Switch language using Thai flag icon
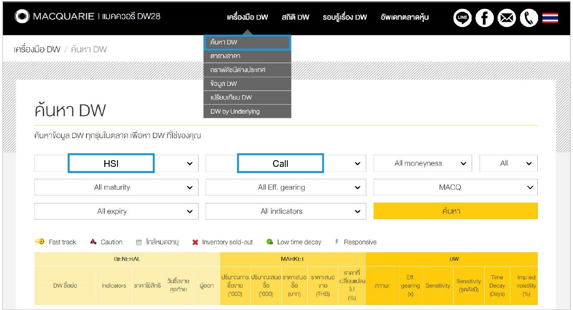The width and height of the screenshot is (573, 310). click(x=550, y=18)
